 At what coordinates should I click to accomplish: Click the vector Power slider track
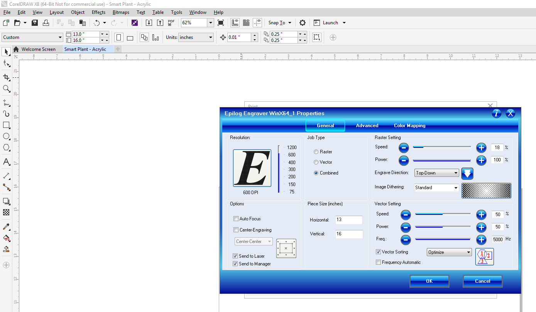[x=443, y=227]
